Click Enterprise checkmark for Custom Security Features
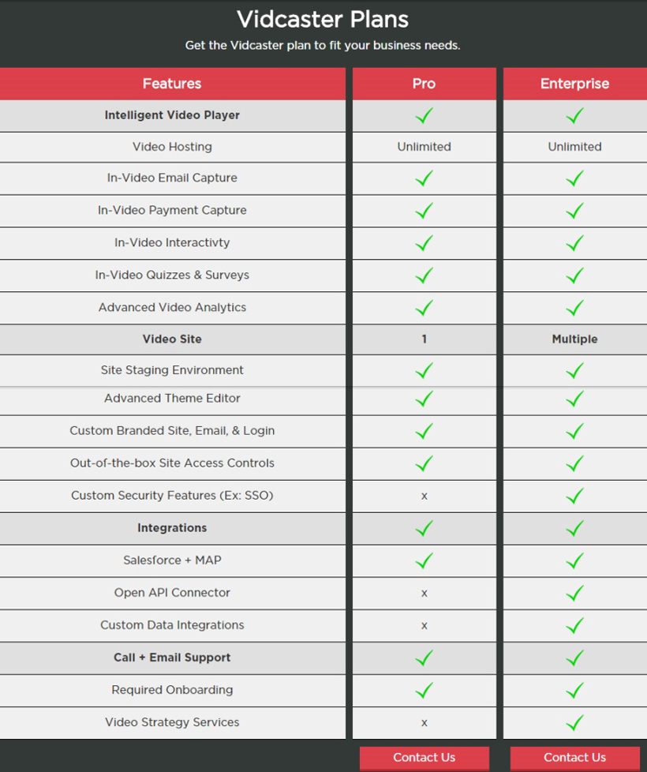 574,496
